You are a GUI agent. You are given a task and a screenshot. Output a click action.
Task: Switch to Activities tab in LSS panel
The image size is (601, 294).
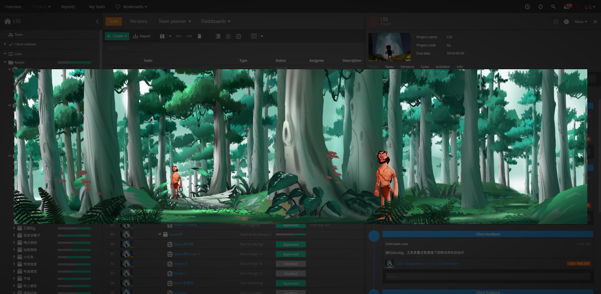pyautogui.click(x=443, y=67)
